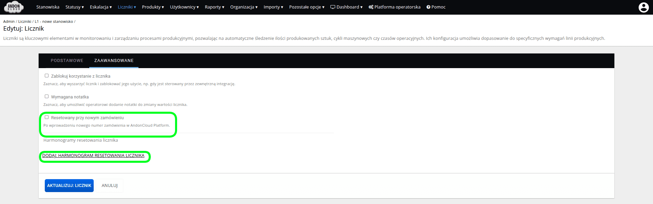The width and height of the screenshot is (653, 204).
Task: Switch to the Podstawowe tab
Action: click(x=67, y=61)
